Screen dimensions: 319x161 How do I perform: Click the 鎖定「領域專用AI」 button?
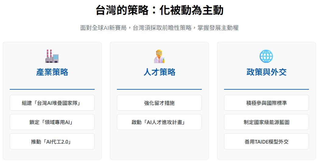click(52, 122)
